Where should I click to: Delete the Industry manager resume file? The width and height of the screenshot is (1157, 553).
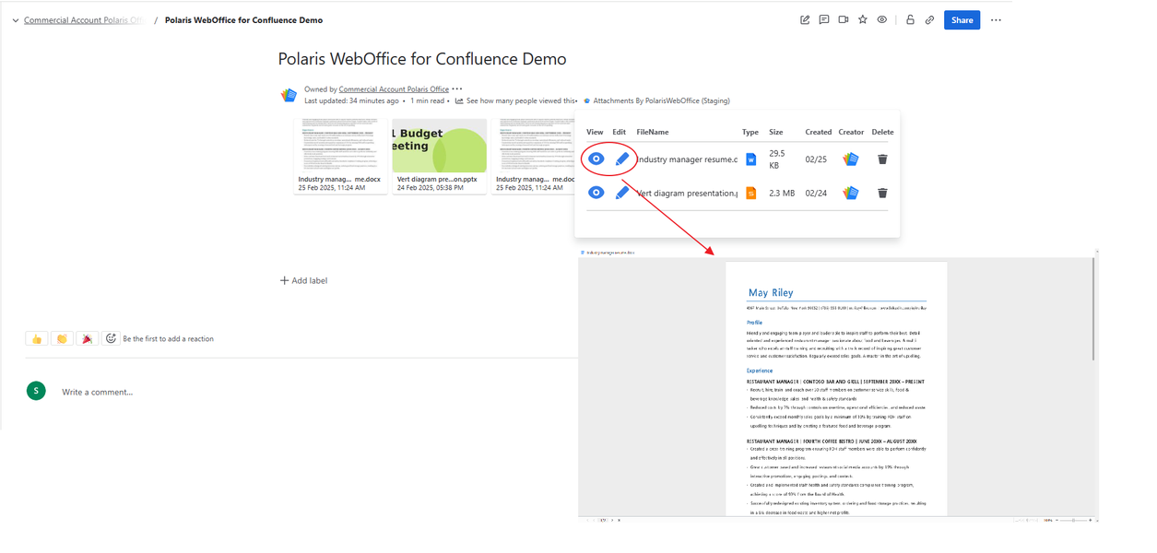click(x=882, y=159)
